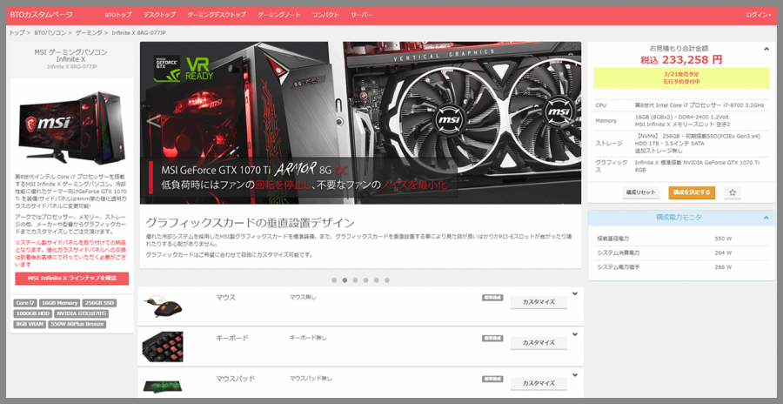Click カスタマイズ button for マウス
The height and width of the screenshot is (404, 783).
click(539, 302)
